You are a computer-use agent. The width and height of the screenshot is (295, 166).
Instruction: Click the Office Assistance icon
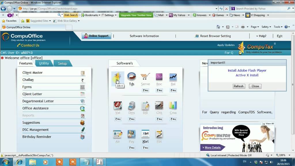point(82,108)
